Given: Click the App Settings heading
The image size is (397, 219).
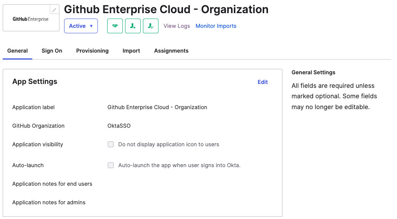Looking at the screenshot, I should point(35,82).
